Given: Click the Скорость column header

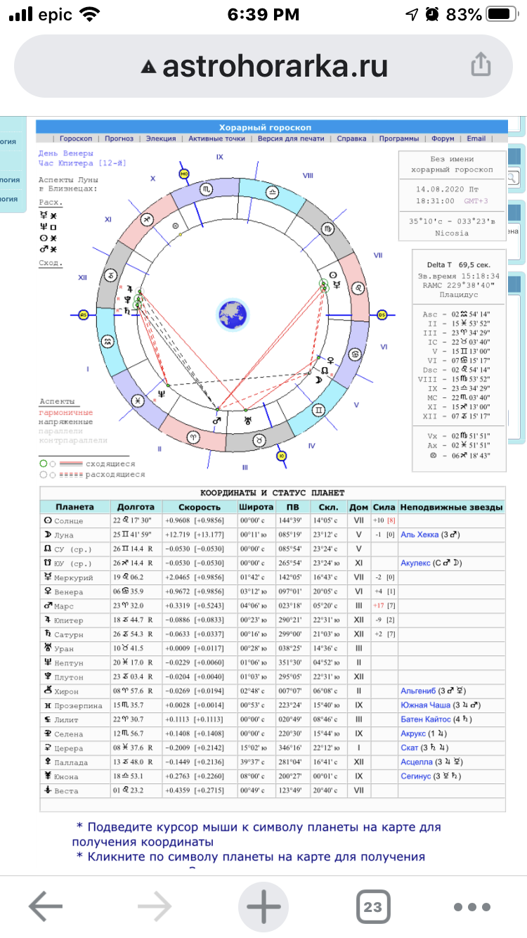Looking at the screenshot, I should coord(200,507).
